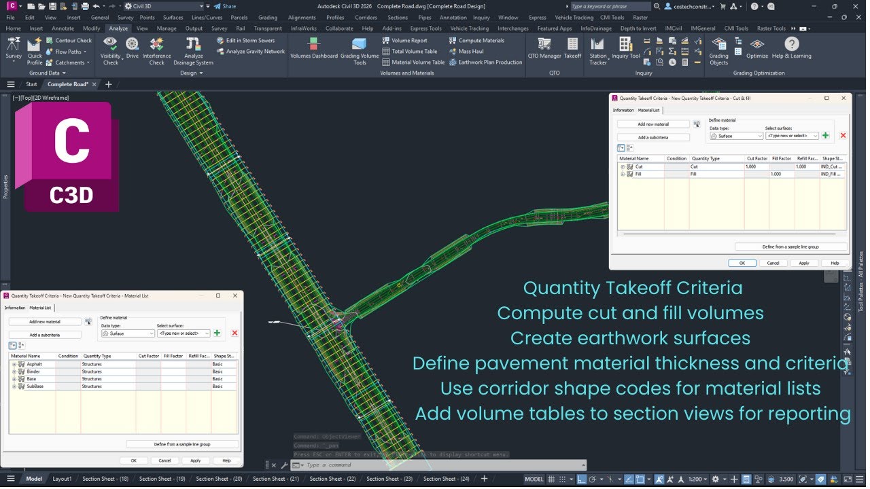Image resolution: width=870 pixels, height=489 pixels.
Task: Click Edit in Storm Sewers
Action: click(x=245, y=41)
